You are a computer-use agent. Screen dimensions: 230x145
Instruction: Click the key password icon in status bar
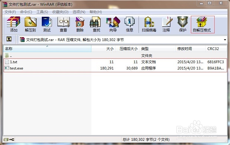[12, 139]
